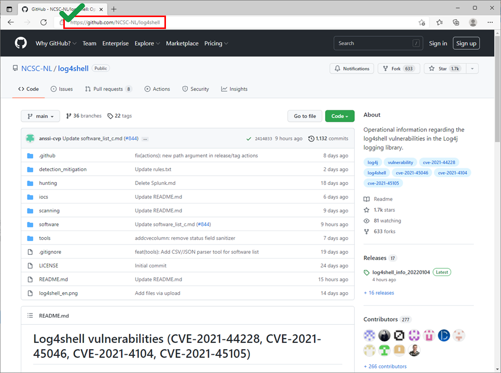Open the browser Favorites list icon
This screenshot has height=373, width=501.
tap(440, 22)
